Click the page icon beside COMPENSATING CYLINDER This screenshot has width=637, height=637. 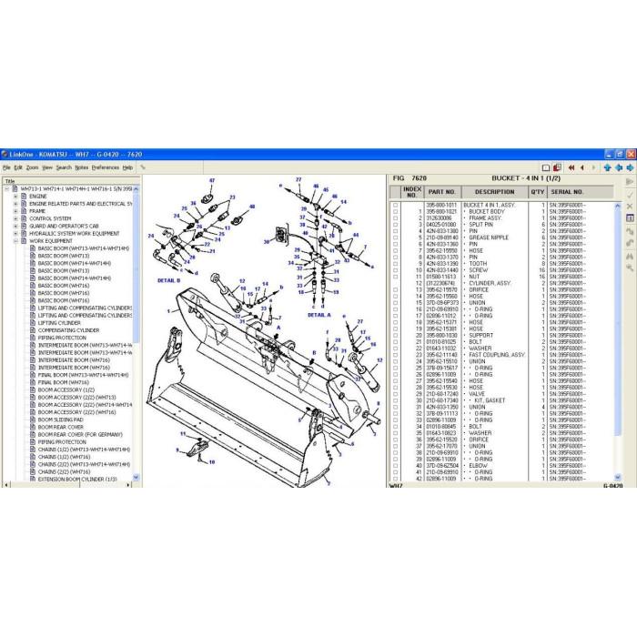33,330
